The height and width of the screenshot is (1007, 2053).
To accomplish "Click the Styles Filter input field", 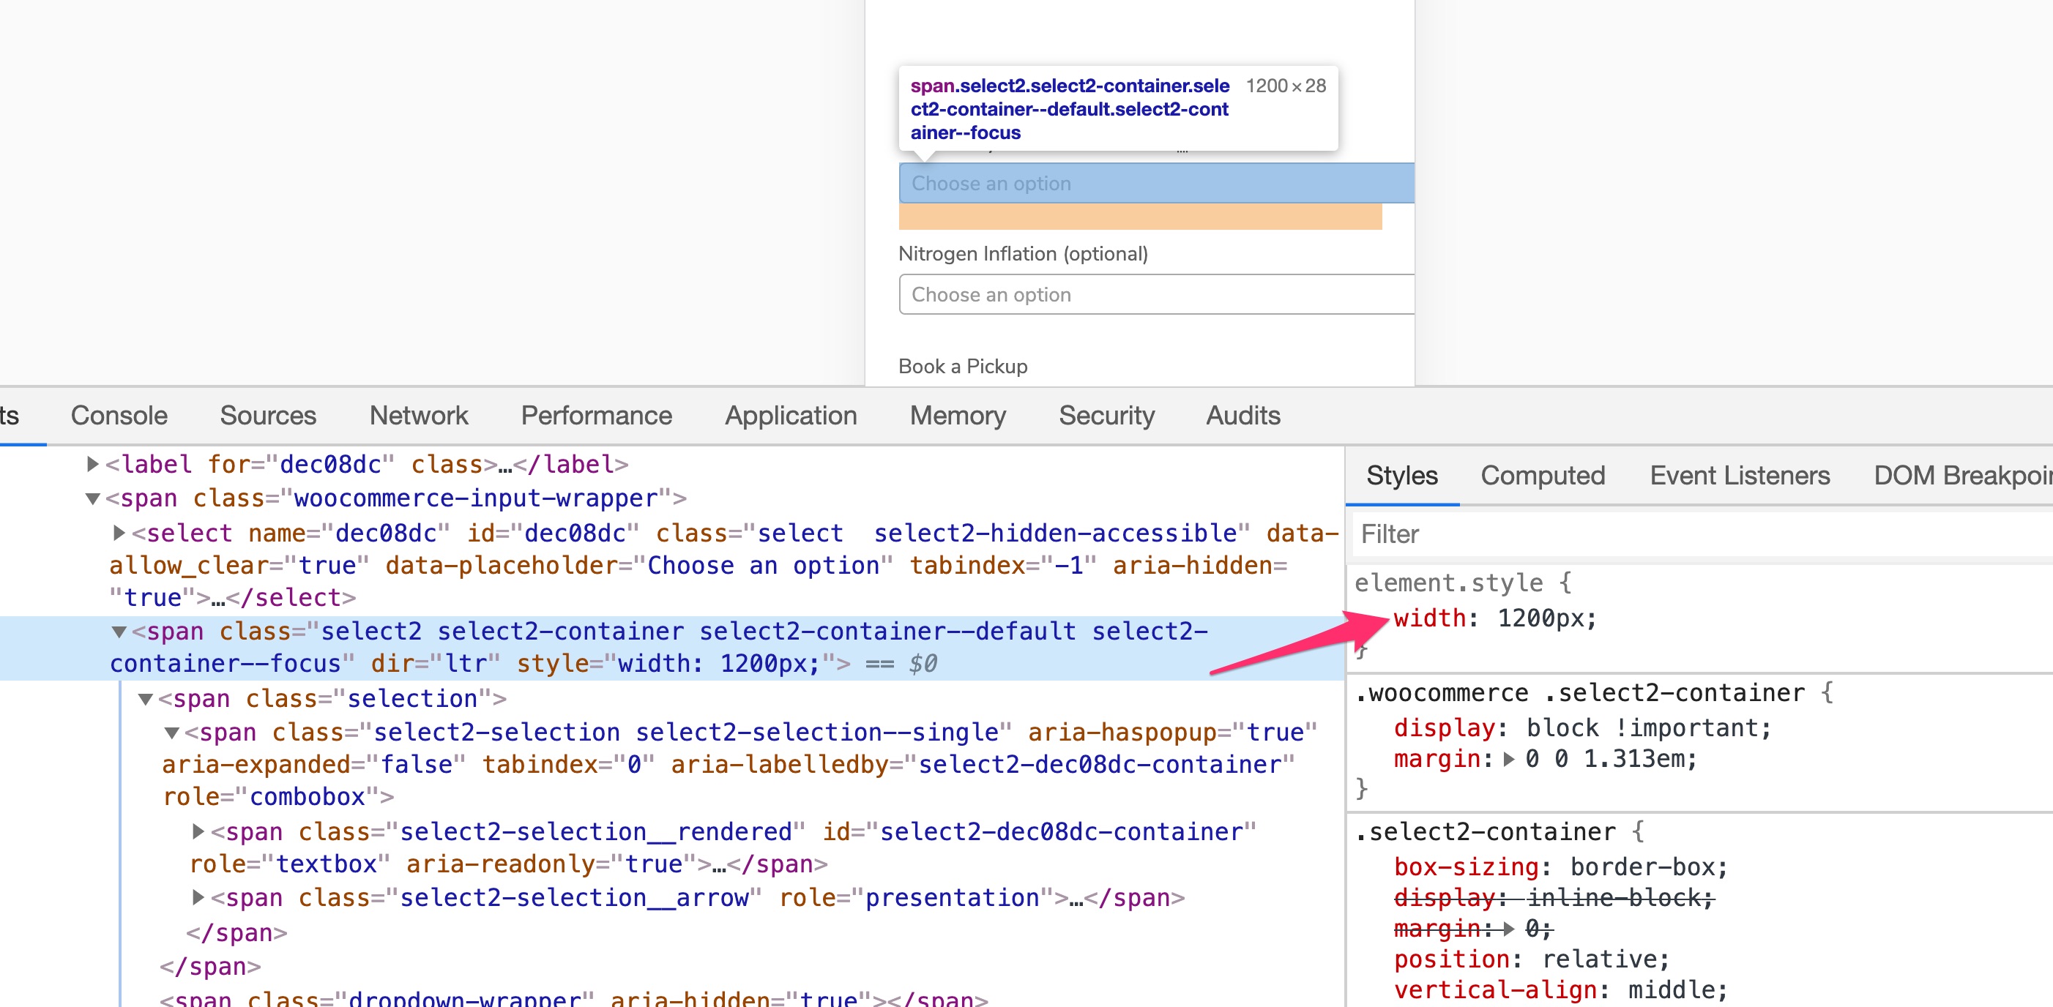I will pos(1702,534).
